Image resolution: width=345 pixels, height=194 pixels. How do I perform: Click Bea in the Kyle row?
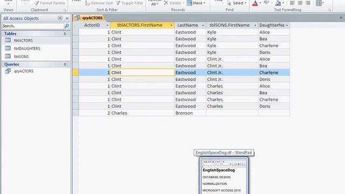274,39
